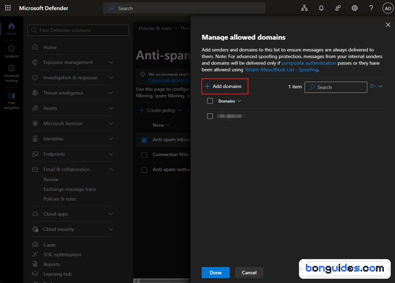Click the Microsoft Sentinel icon
395x283 pixels.
(35, 123)
